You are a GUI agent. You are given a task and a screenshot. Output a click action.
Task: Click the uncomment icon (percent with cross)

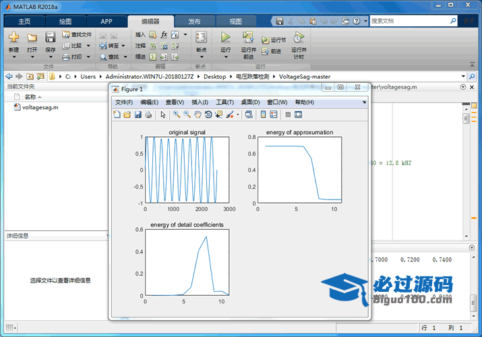click(164, 46)
